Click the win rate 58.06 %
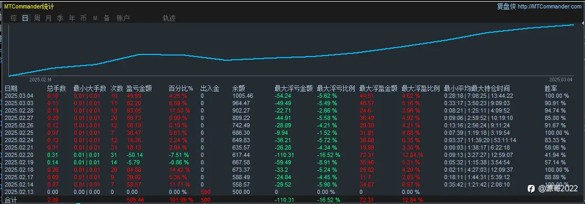 [x=555, y=148]
